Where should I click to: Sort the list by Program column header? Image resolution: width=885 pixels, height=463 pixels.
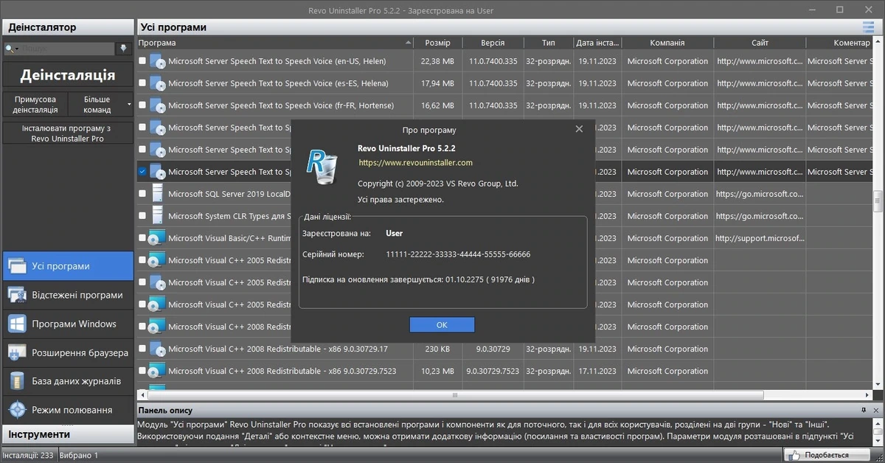275,43
